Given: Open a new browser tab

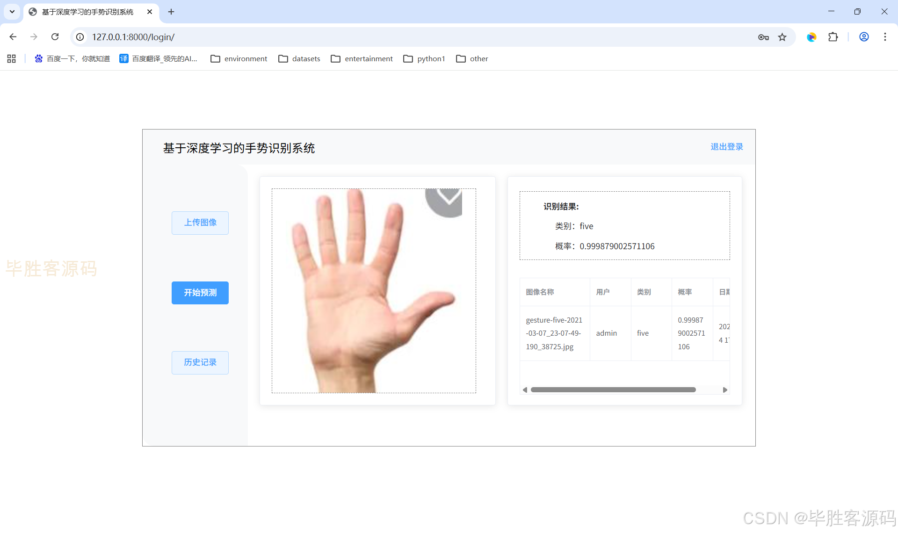Looking at the screenshot, I should point(171,12).
